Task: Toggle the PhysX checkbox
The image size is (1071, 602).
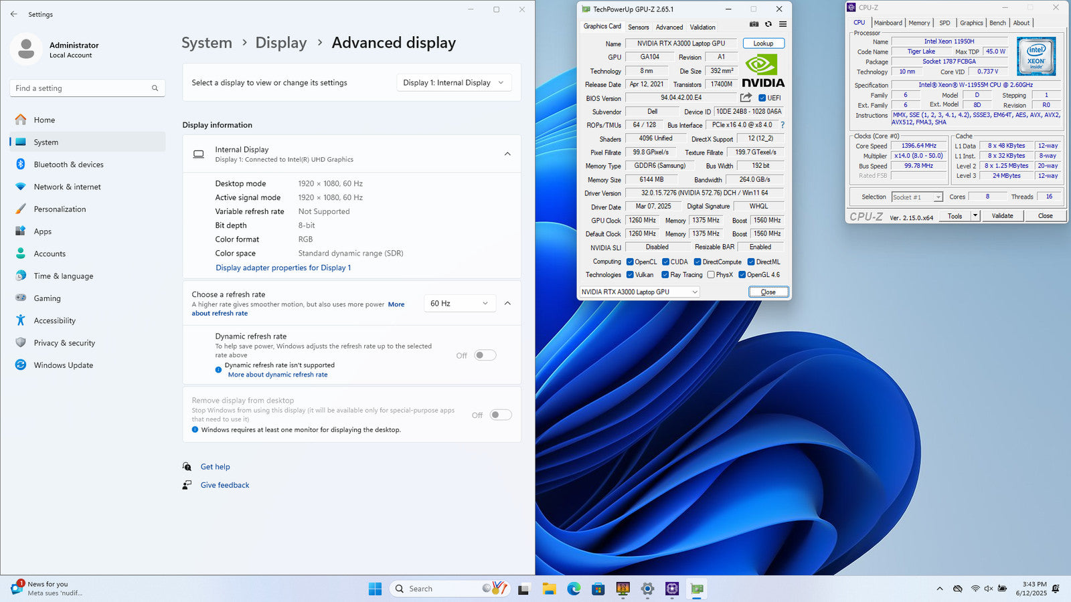Action: (x=711, y=274)
